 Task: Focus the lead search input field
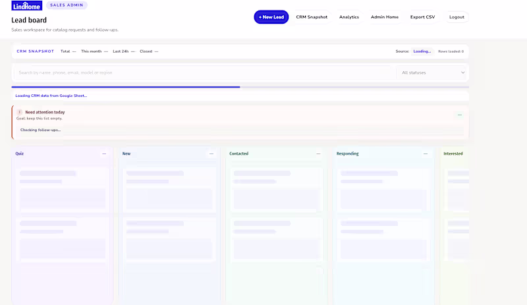click(x=205, y=72)
